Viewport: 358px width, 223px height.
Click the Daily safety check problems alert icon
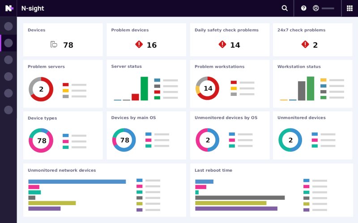[x=222, y=45]
